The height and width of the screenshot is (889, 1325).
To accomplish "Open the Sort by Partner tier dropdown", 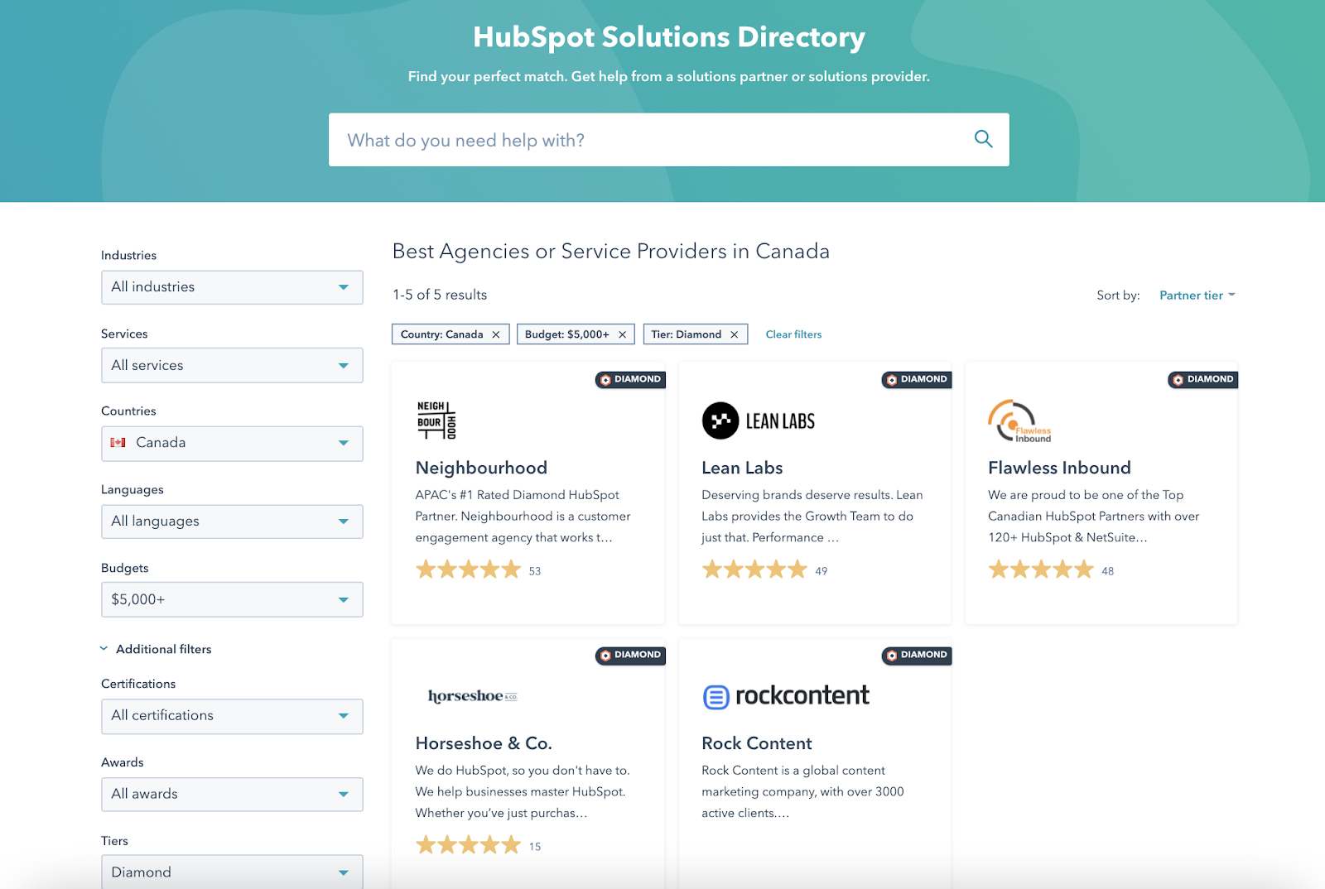I will (x=1197, y=296).
